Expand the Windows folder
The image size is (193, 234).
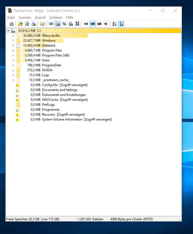pyautogui.click(x=13, y=41)
